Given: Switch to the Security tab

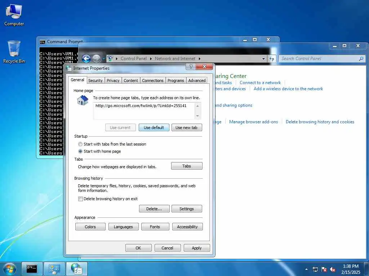Looking at the screenshot, I should (x=95, y=80).
